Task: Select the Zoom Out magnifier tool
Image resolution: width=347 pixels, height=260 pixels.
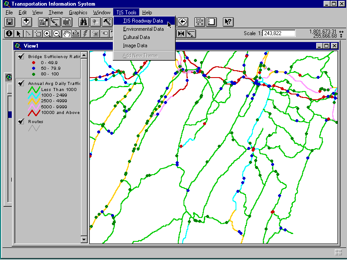Action: 56,33
